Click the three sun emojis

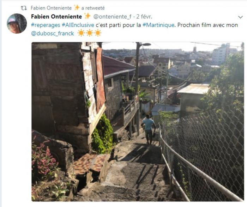tap(90, 33)
